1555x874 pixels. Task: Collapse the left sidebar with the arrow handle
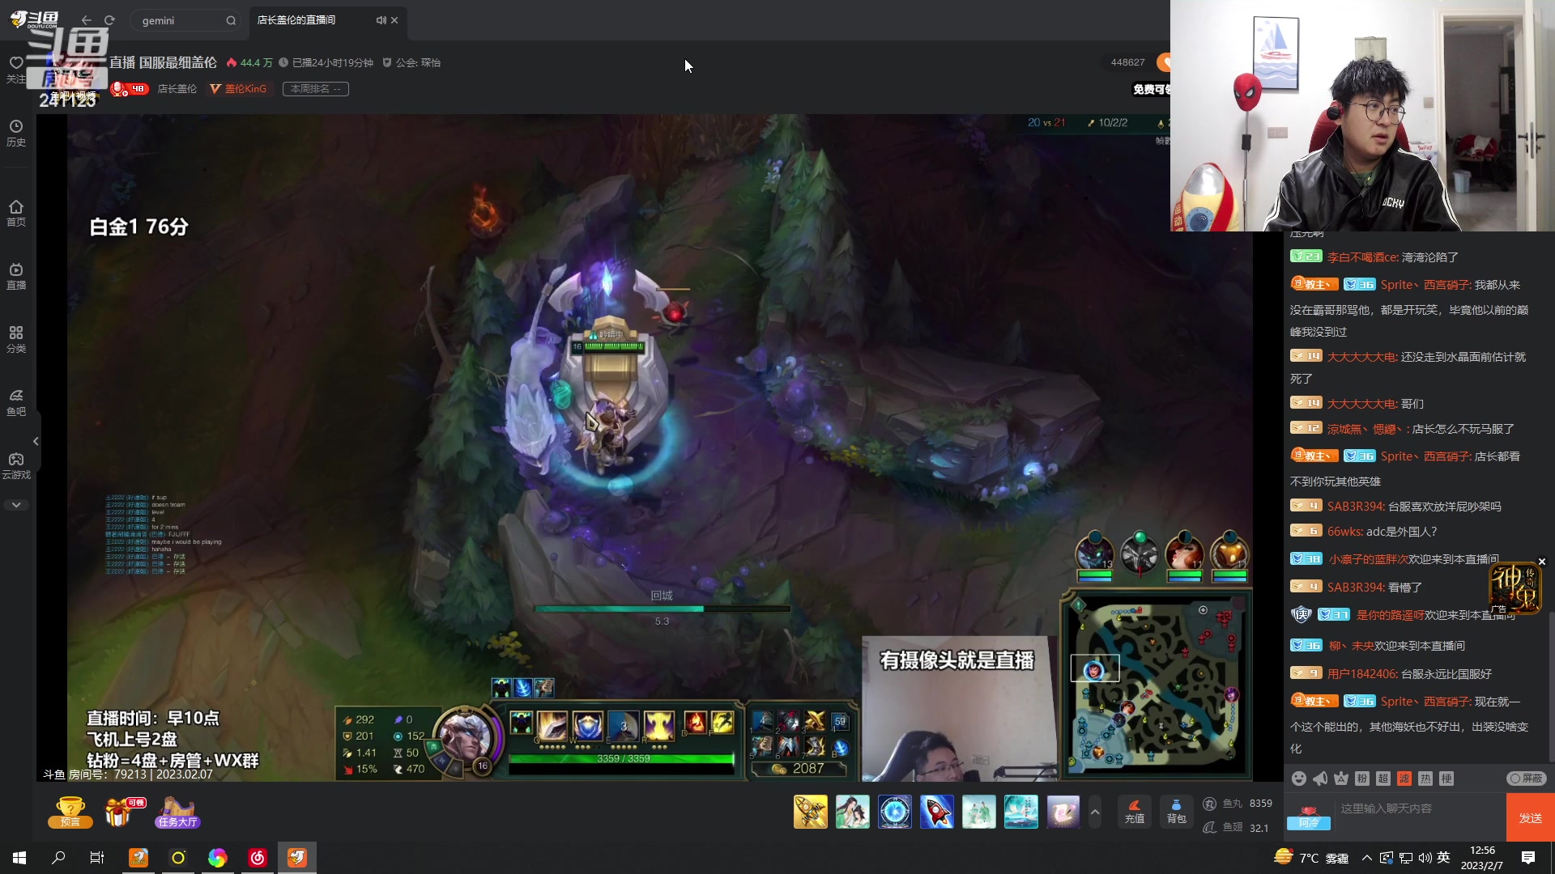tap(36, 441)
